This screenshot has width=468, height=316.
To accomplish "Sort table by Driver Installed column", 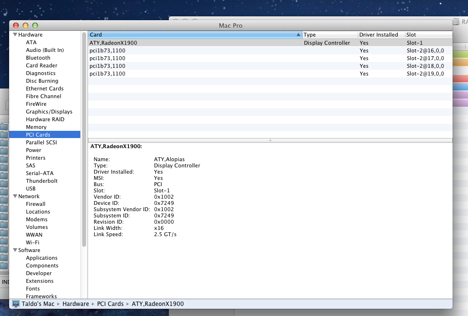I will 381,35.
